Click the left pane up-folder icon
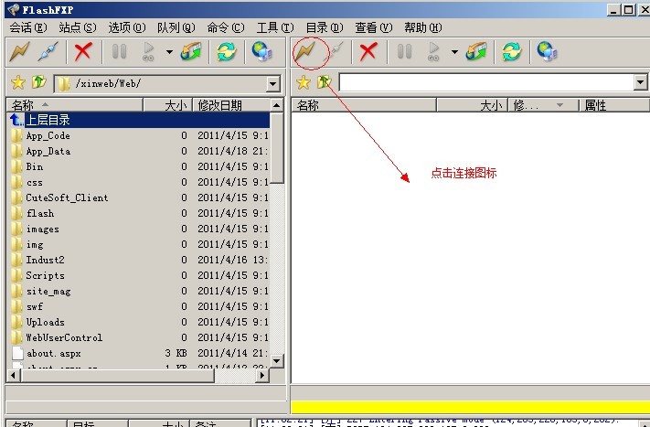 pos(38,82)
